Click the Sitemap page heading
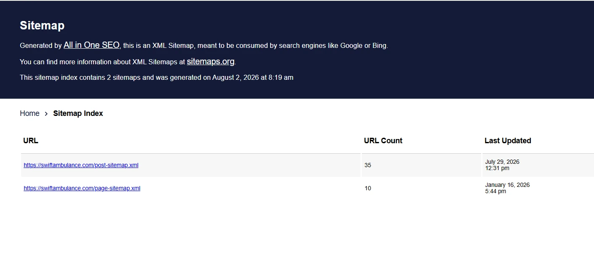The width and height of the screenshot is (594, 265). [42, 25]
